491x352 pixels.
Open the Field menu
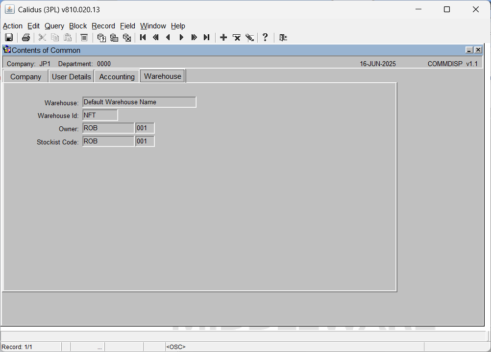click(x=127, y=26)
